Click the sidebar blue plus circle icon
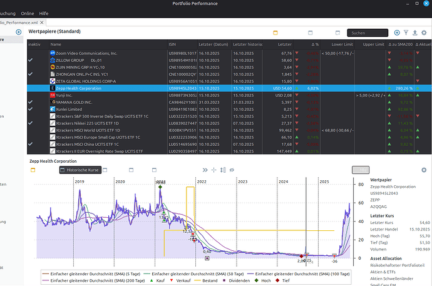This screenshot has width=432, height=286. [18, 32]
